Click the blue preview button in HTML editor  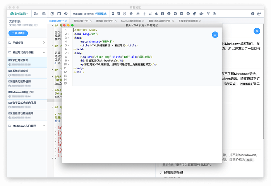(215, 35)
